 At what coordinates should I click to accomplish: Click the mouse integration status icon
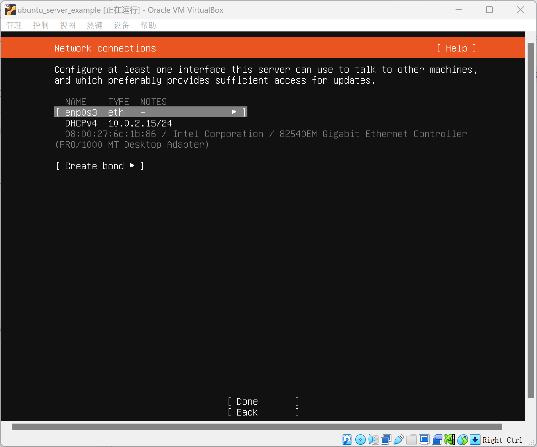[x=462, y=439]
